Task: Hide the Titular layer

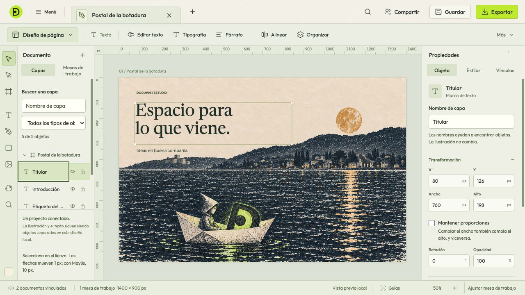Action: [73, 172]
